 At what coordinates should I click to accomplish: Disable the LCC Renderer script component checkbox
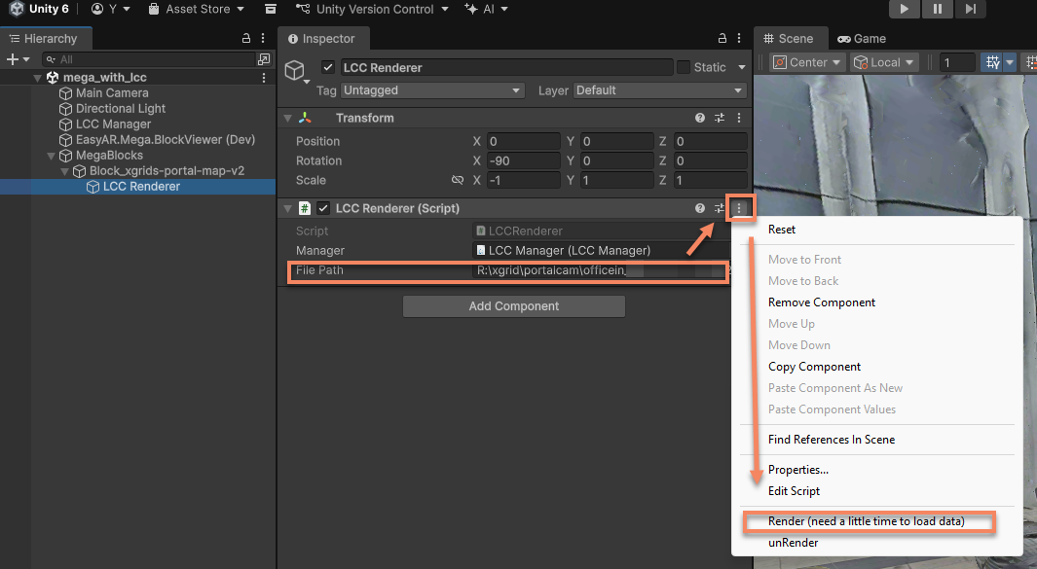(323, 208)
